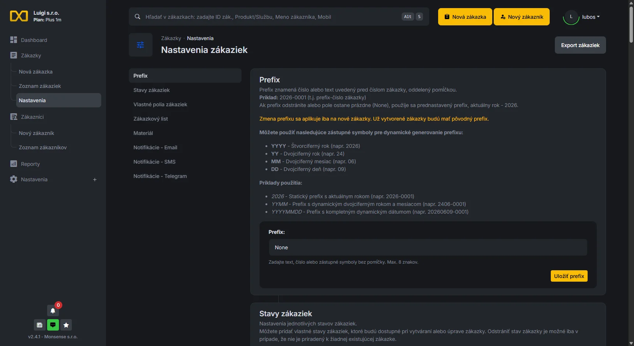Viewport: 634px width, 346px height.
Task: Open the notifications bell icon
Action: click(x=53, y=311)
